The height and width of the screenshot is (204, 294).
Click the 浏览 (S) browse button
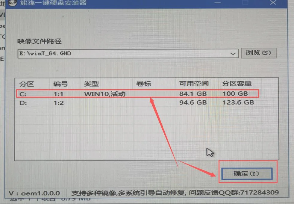tap(258, 53)
